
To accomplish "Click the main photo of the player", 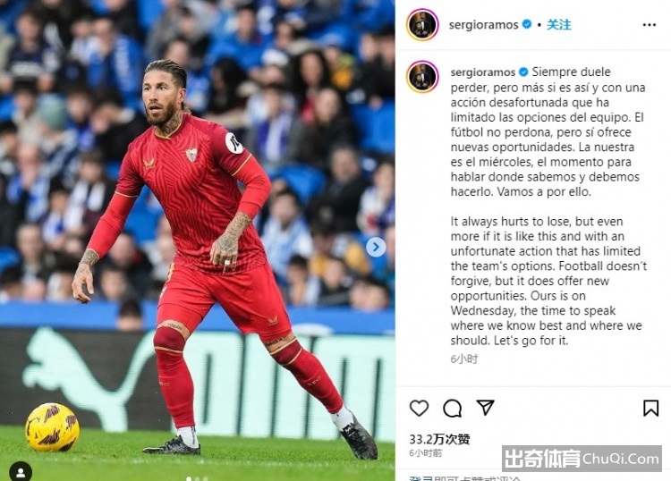I will [x=198, y=240].
